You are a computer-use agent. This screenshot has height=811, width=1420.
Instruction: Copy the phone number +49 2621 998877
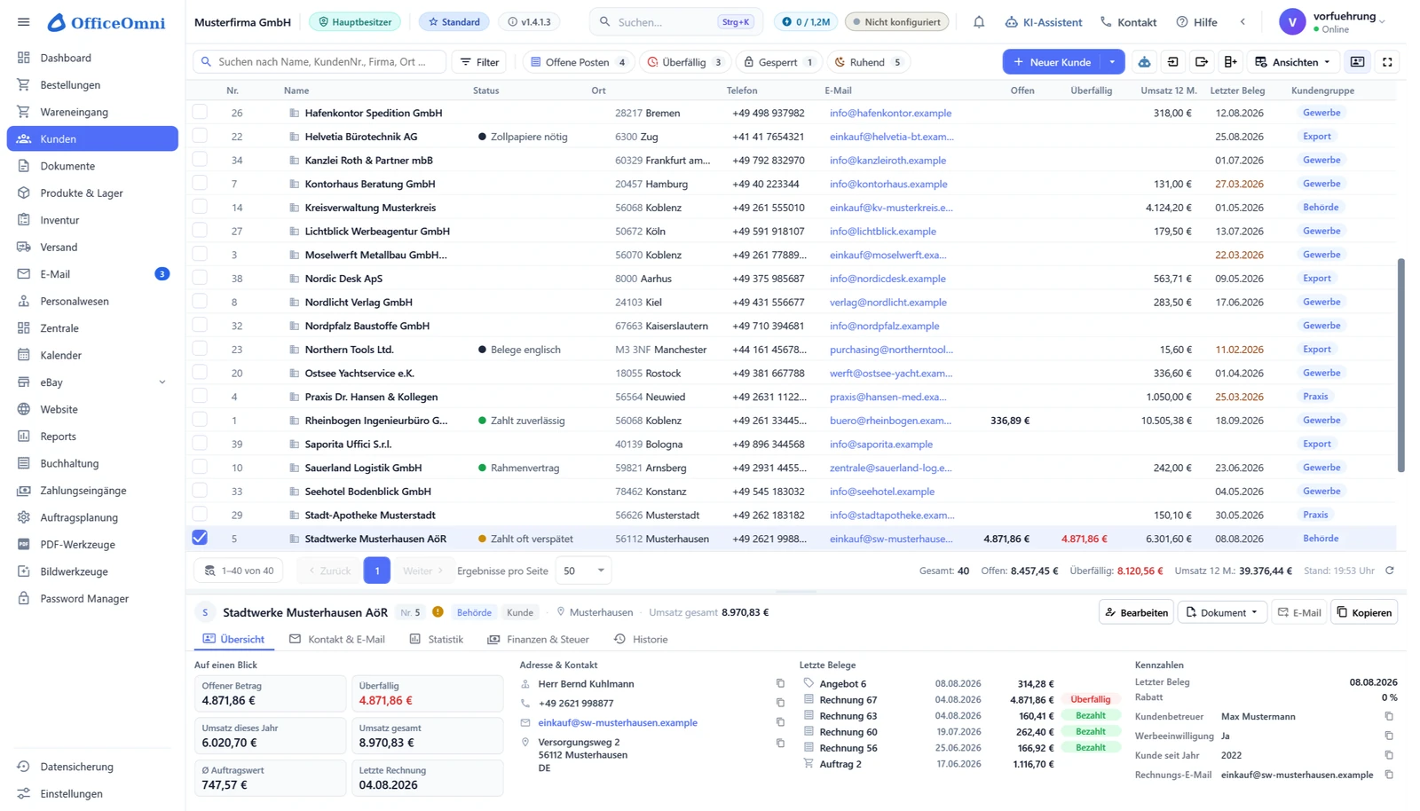click(780, 703)
